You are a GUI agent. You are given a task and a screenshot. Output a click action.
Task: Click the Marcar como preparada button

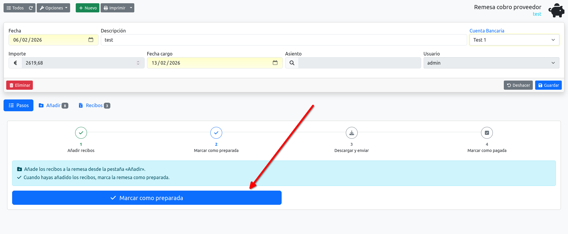point(147,198)
